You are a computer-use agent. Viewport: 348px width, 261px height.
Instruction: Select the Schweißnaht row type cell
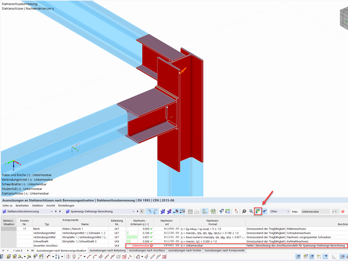47,241
